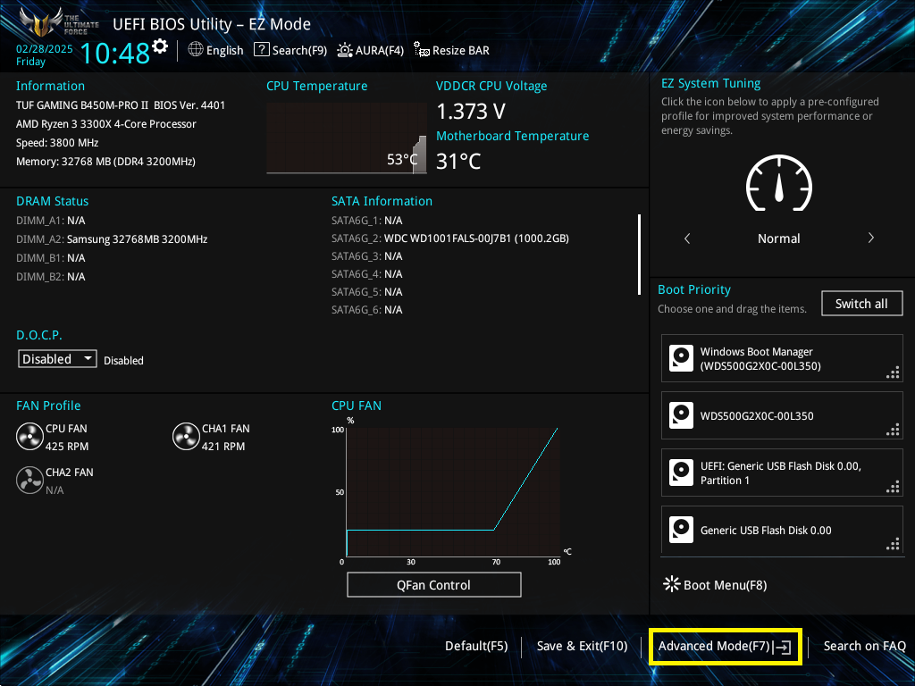Image resolution: width=915 pixels, height=686 pixels.
Task: Open Search(F9) question mark icon
Action: point(262,50)
